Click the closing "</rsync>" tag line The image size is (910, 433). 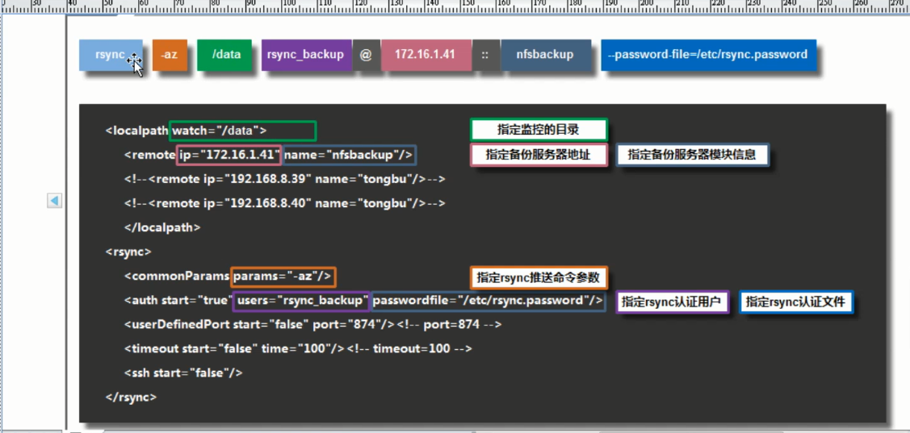pos(131,398)
